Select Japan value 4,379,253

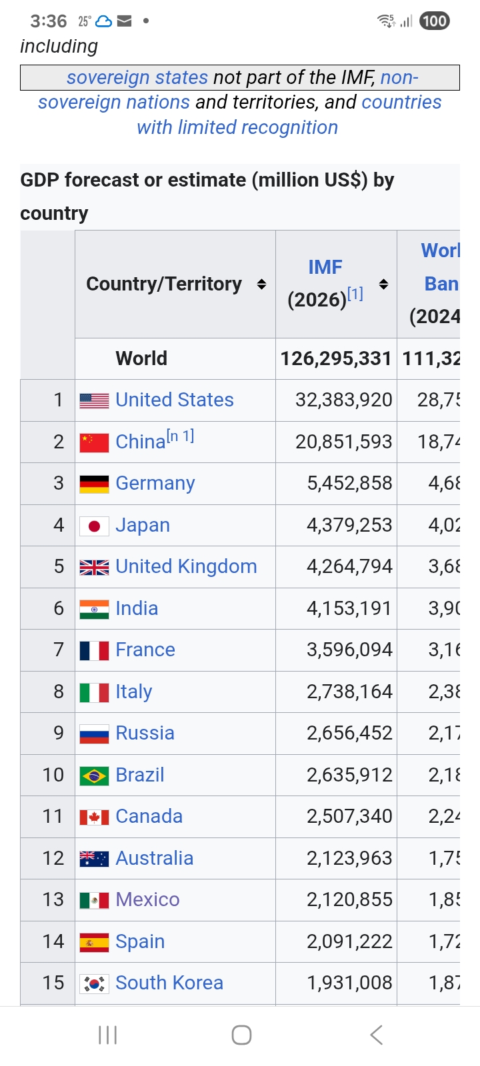(x=336, y=525)
